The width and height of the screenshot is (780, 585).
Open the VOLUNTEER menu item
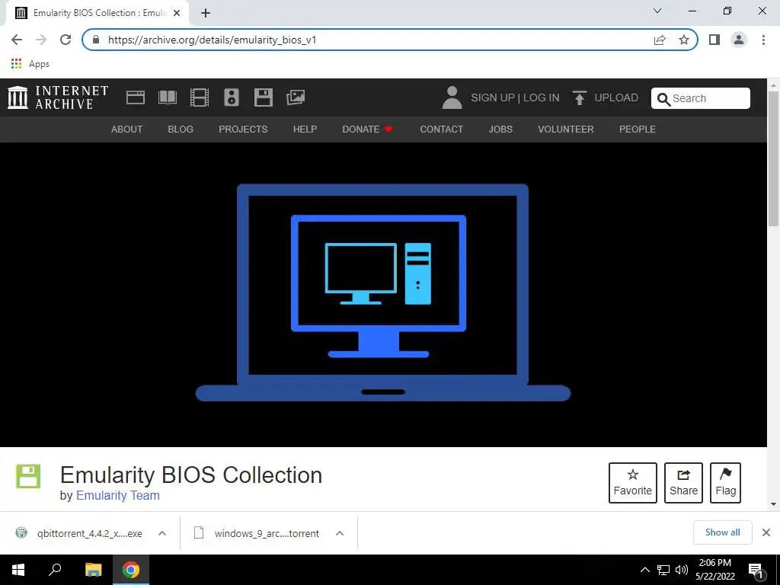pos(566,129)
